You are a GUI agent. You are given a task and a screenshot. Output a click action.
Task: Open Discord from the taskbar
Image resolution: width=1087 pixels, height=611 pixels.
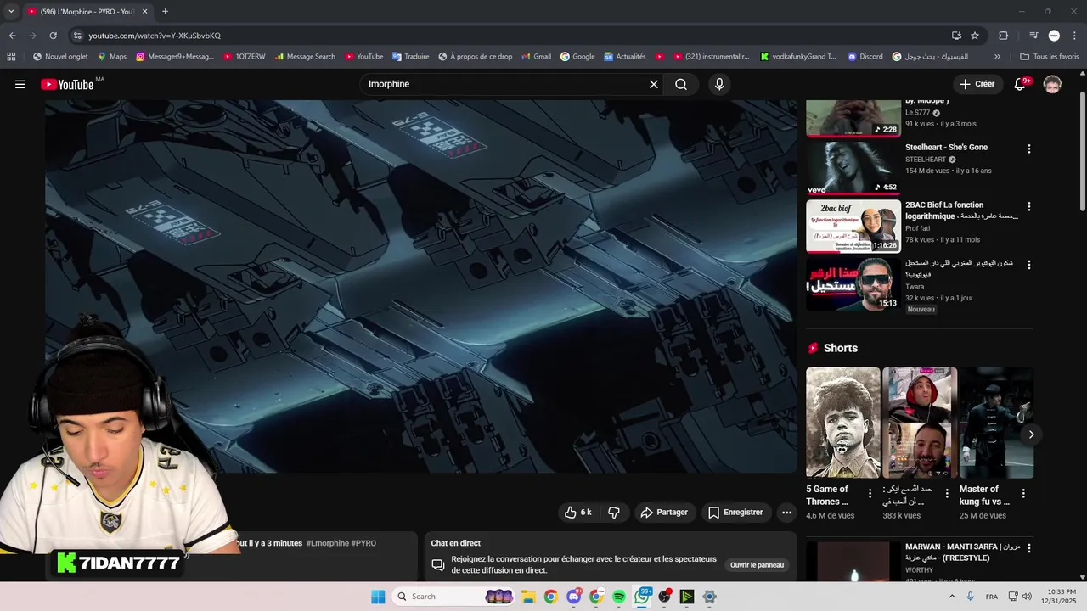coord(573,597)
